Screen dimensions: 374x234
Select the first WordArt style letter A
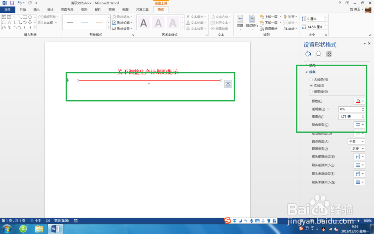click(x=144, y=22)
